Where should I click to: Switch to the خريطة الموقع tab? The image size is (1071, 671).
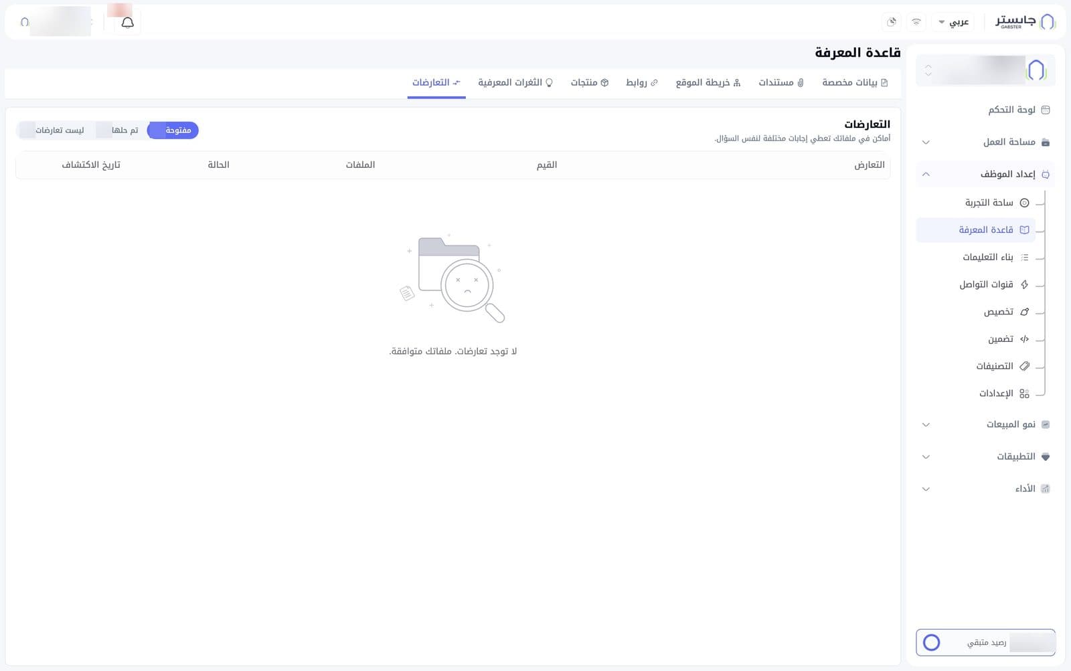708,83
